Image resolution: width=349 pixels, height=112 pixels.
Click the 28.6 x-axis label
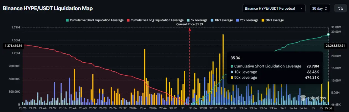(x=143, y=108)
